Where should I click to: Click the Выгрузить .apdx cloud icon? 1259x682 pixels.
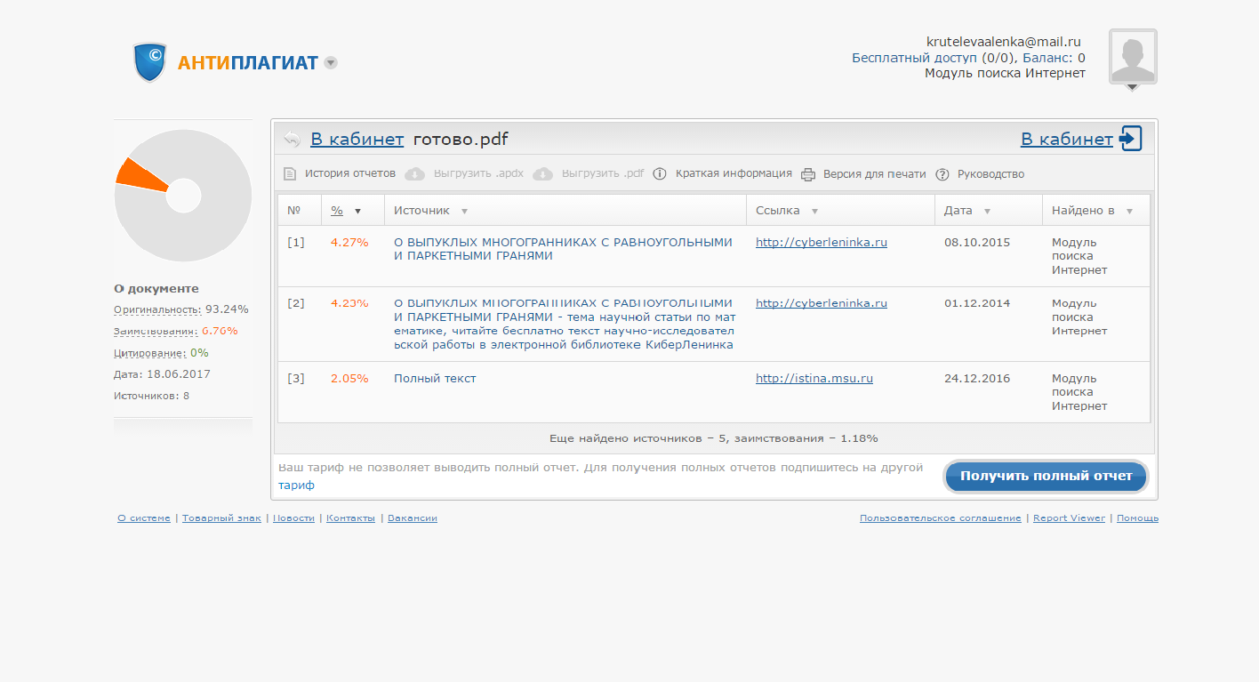coord(414,174)
